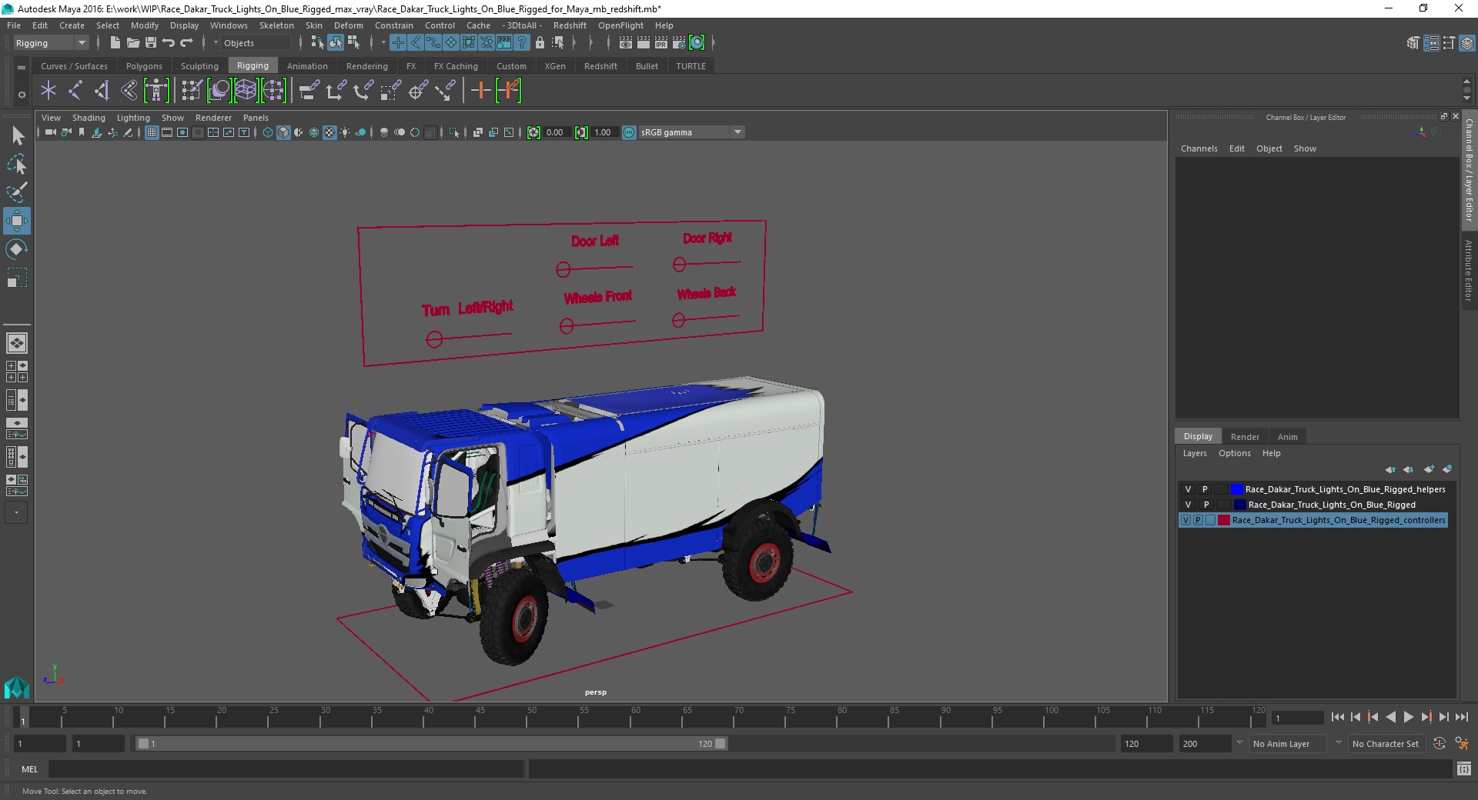
Task: Open the No Anim Layer dropdown
Action: pos(1289,744)
